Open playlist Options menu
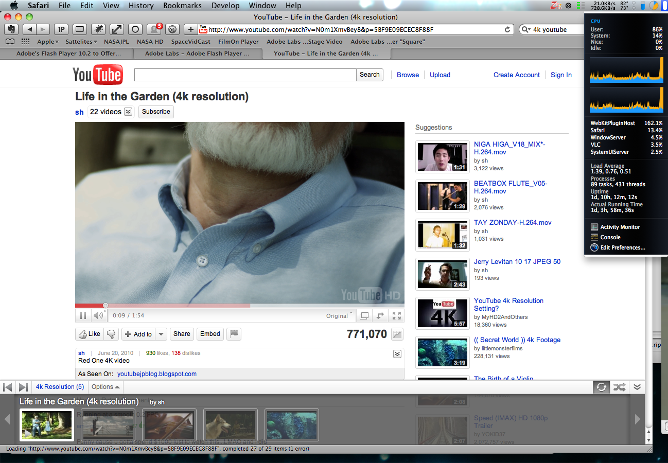This screenshot has width=668, height=463. [x=105, y=387]
